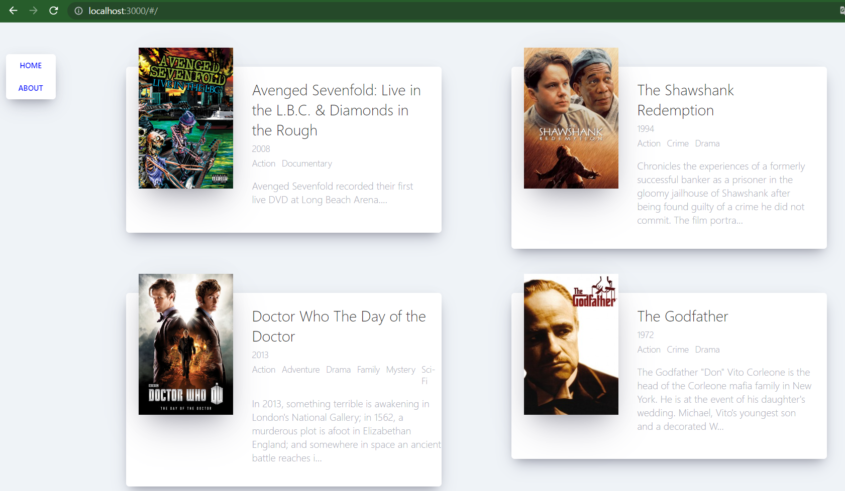Click the Doctor Who plot description text

(347, 431)
